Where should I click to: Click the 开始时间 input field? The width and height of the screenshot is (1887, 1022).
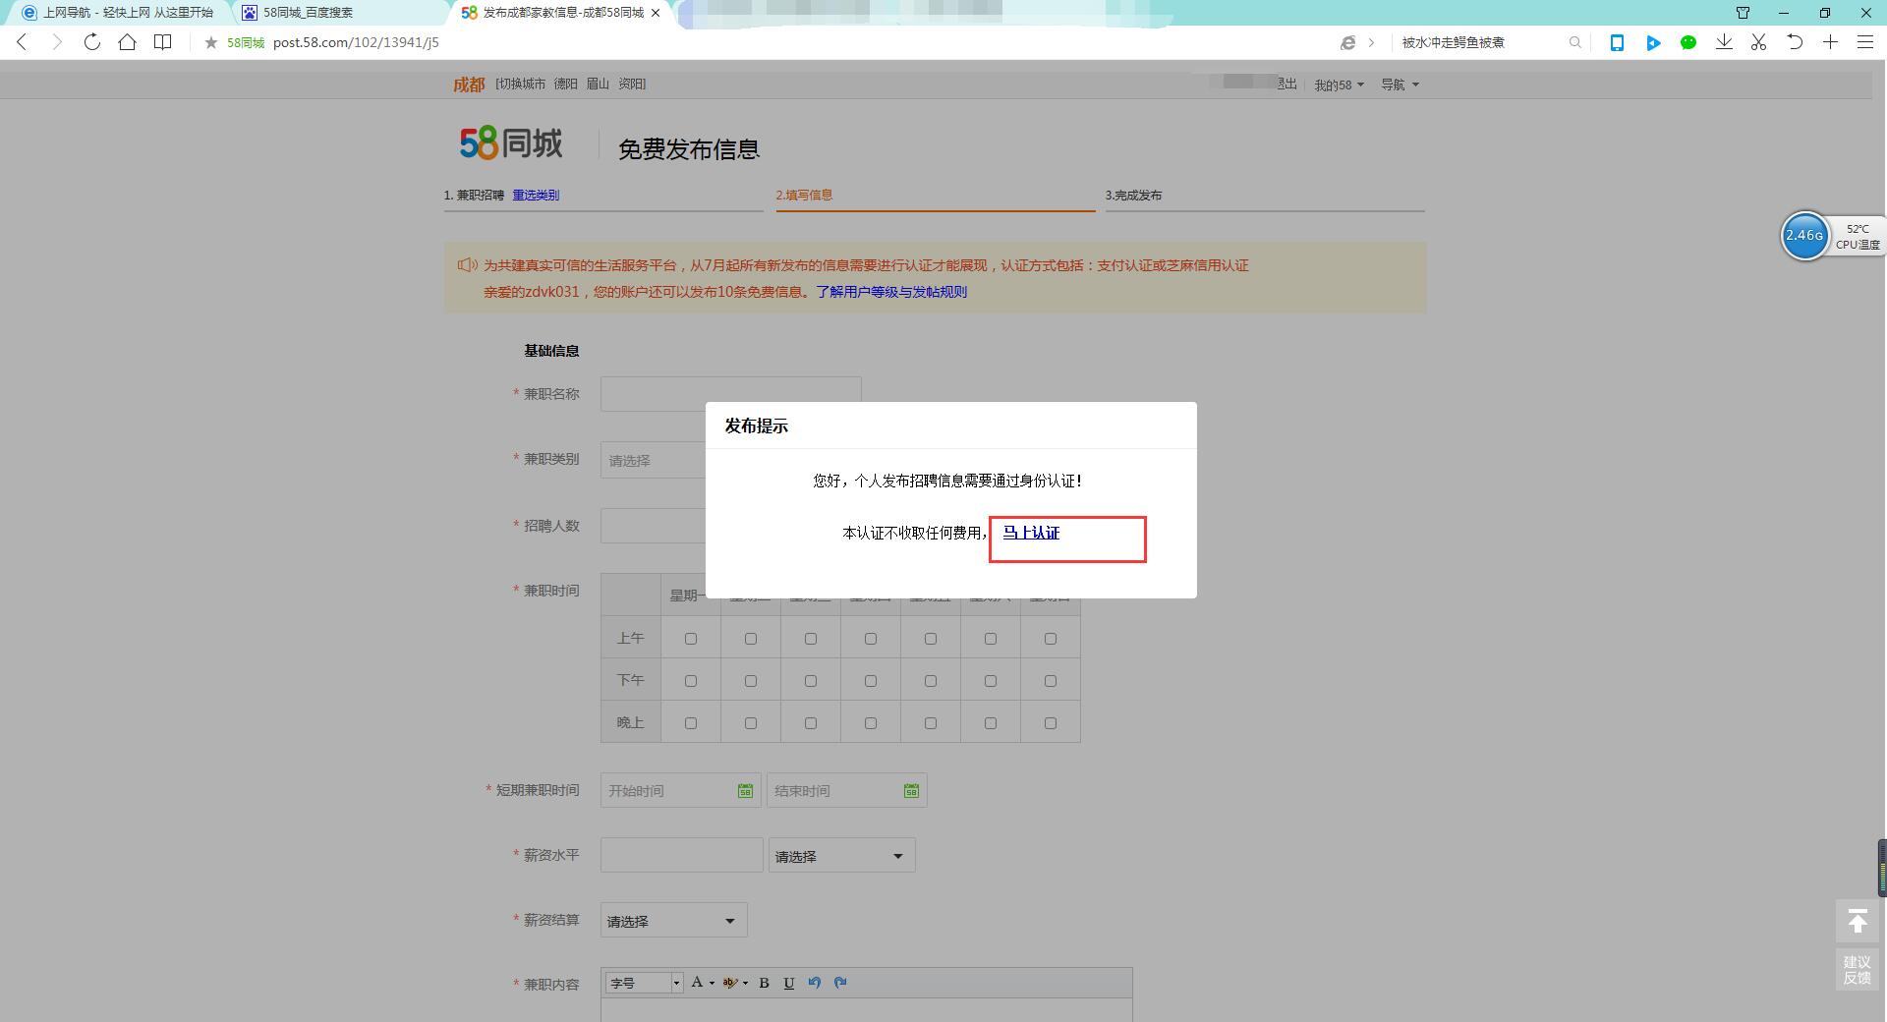680,790
